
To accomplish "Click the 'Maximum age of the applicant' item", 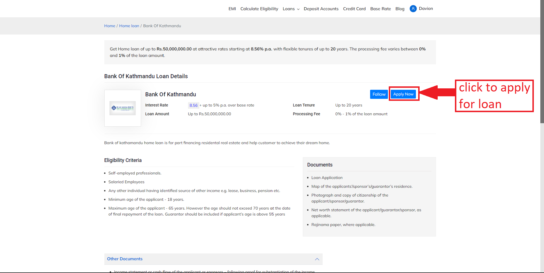I will pyautogui.click(x=199, y=211).
